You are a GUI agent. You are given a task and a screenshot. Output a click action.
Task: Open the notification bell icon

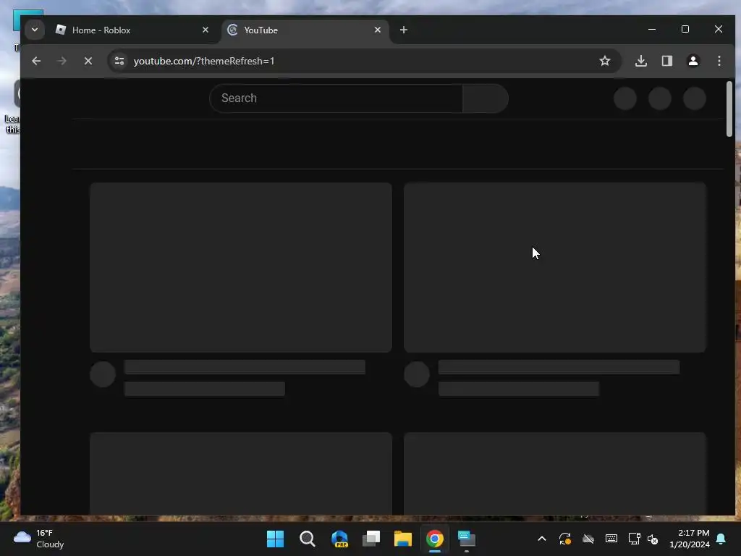pos(721,539)
